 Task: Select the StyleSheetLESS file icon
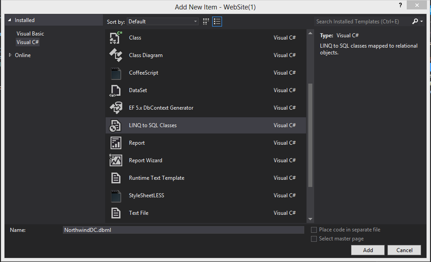tap(116, 195)
